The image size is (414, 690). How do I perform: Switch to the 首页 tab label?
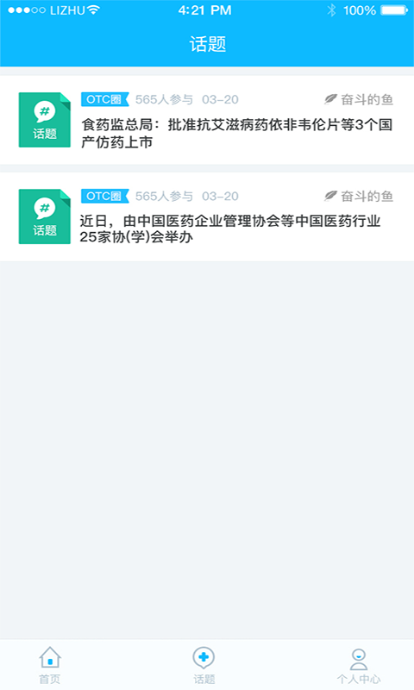pos(50,679)
